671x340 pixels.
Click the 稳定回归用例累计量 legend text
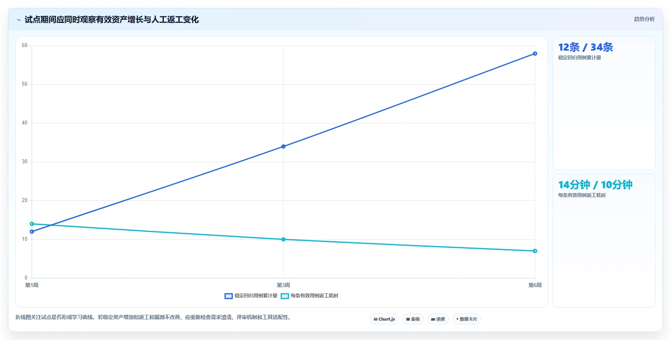coord(256,296)
